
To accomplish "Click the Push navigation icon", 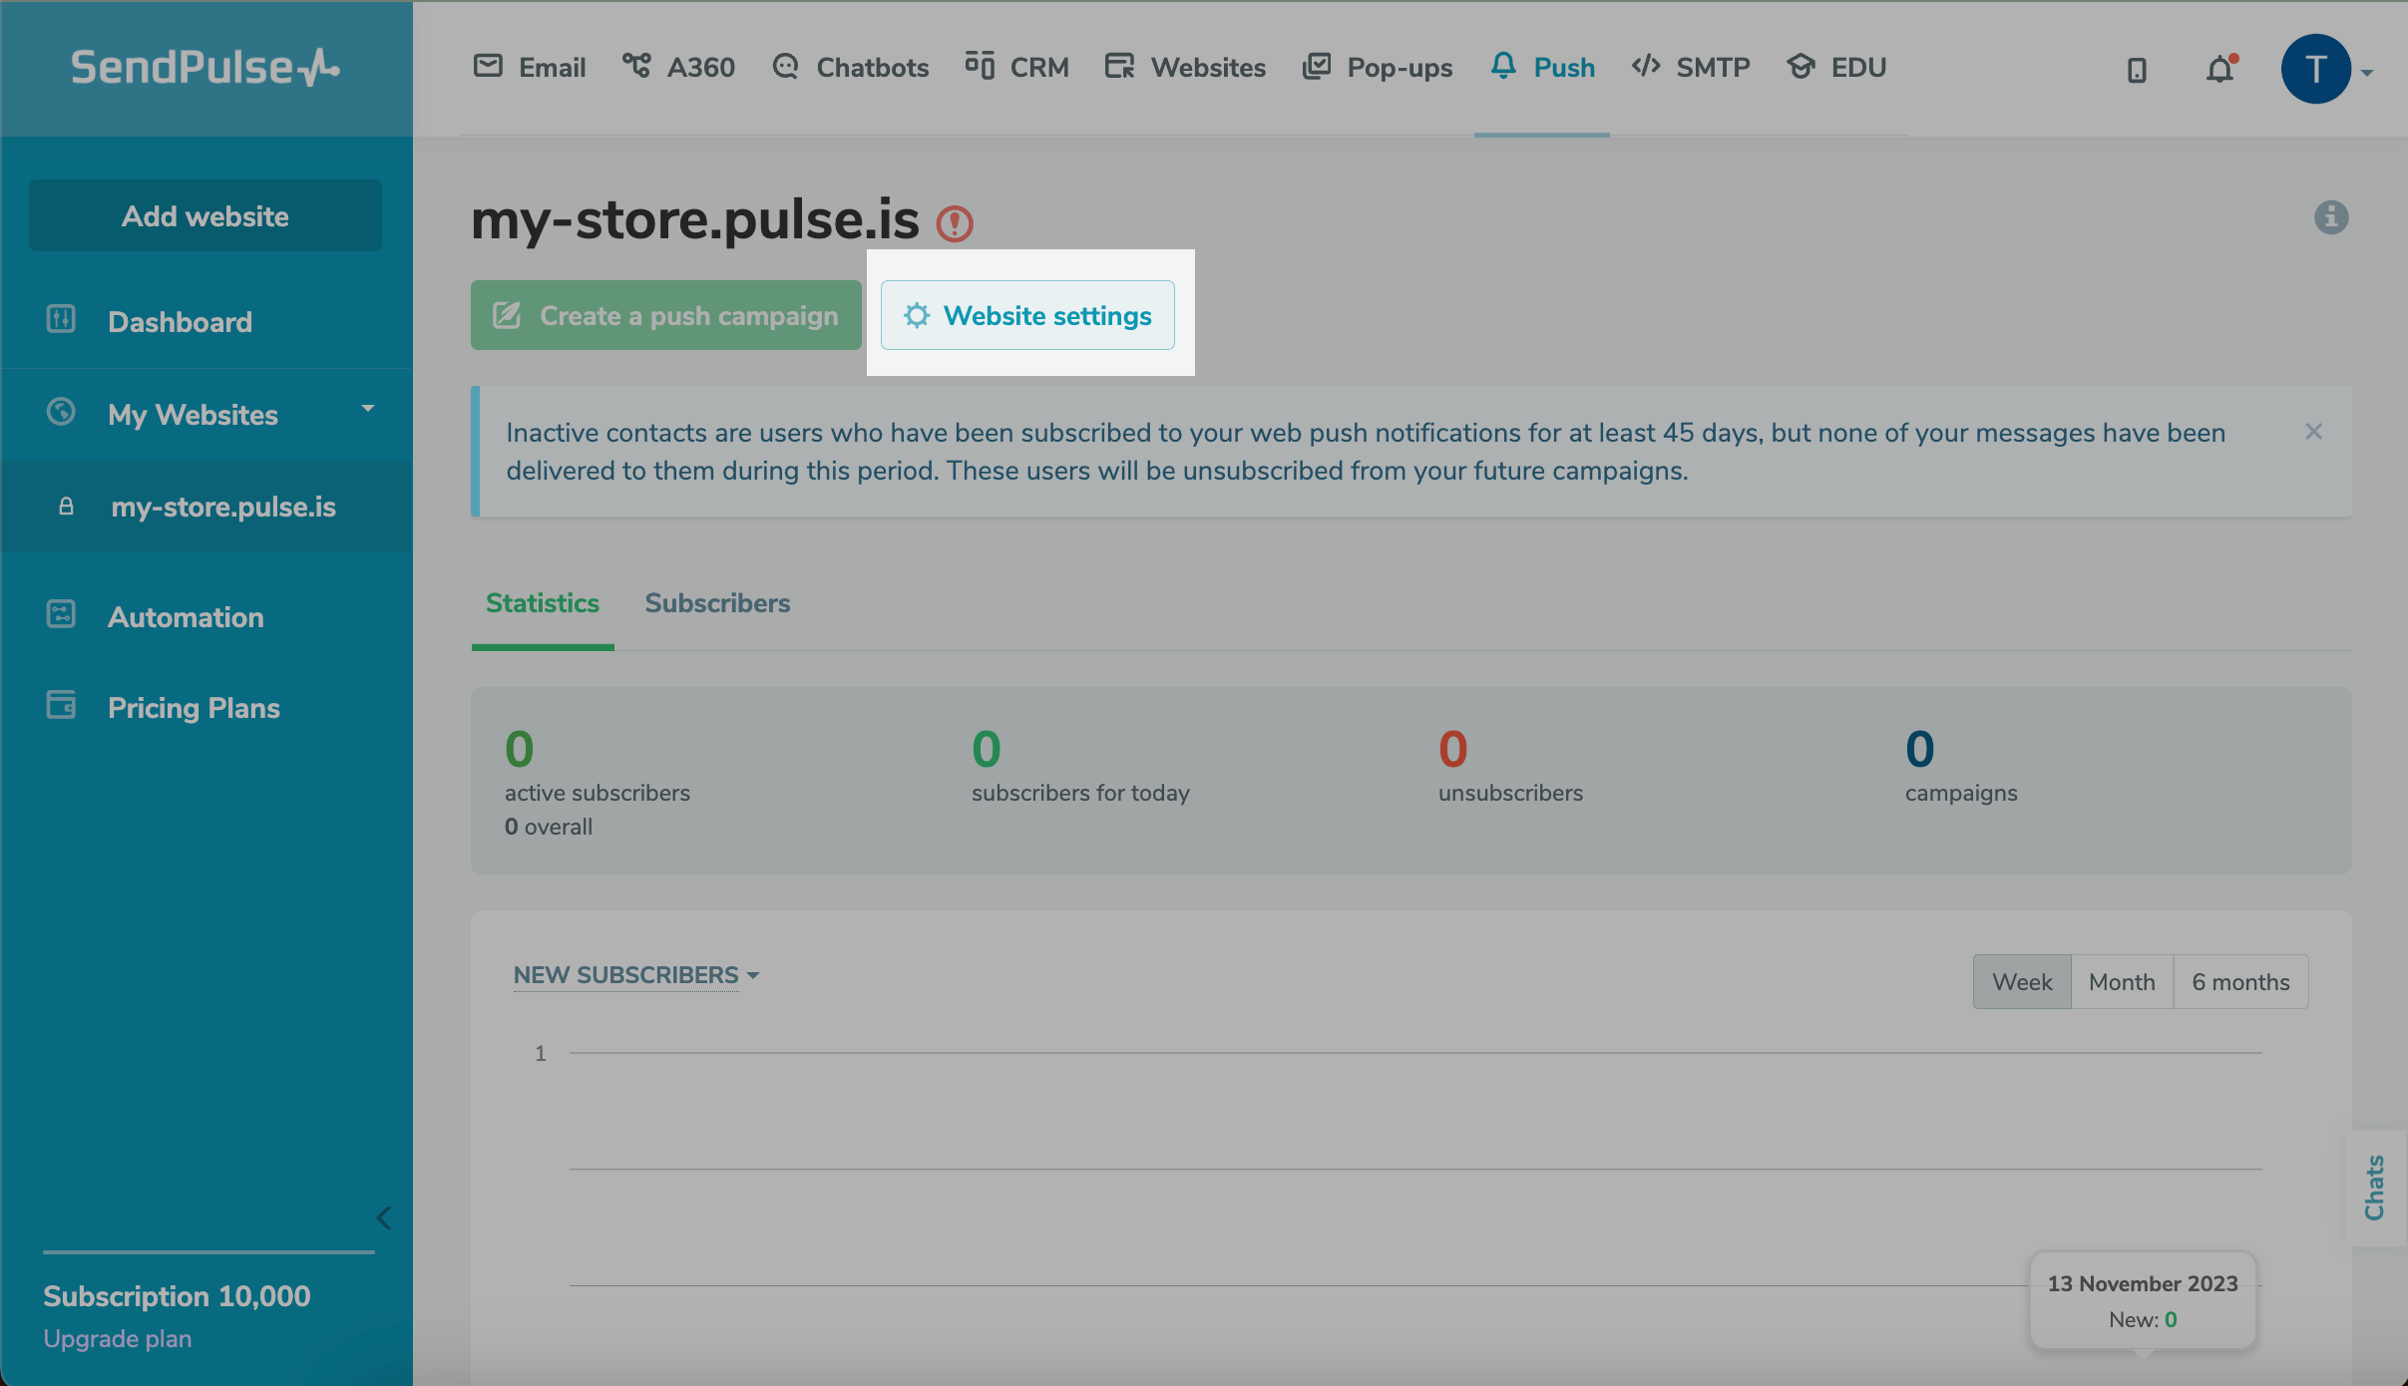I will click(1503, 66).
